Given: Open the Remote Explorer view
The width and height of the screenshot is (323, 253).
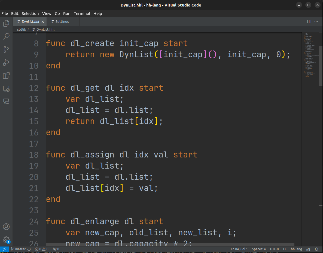Looking at the screenshot, I should (6, 89).
